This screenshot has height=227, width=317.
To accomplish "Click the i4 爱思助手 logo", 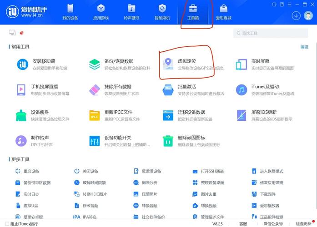I will tap(26, 11).
